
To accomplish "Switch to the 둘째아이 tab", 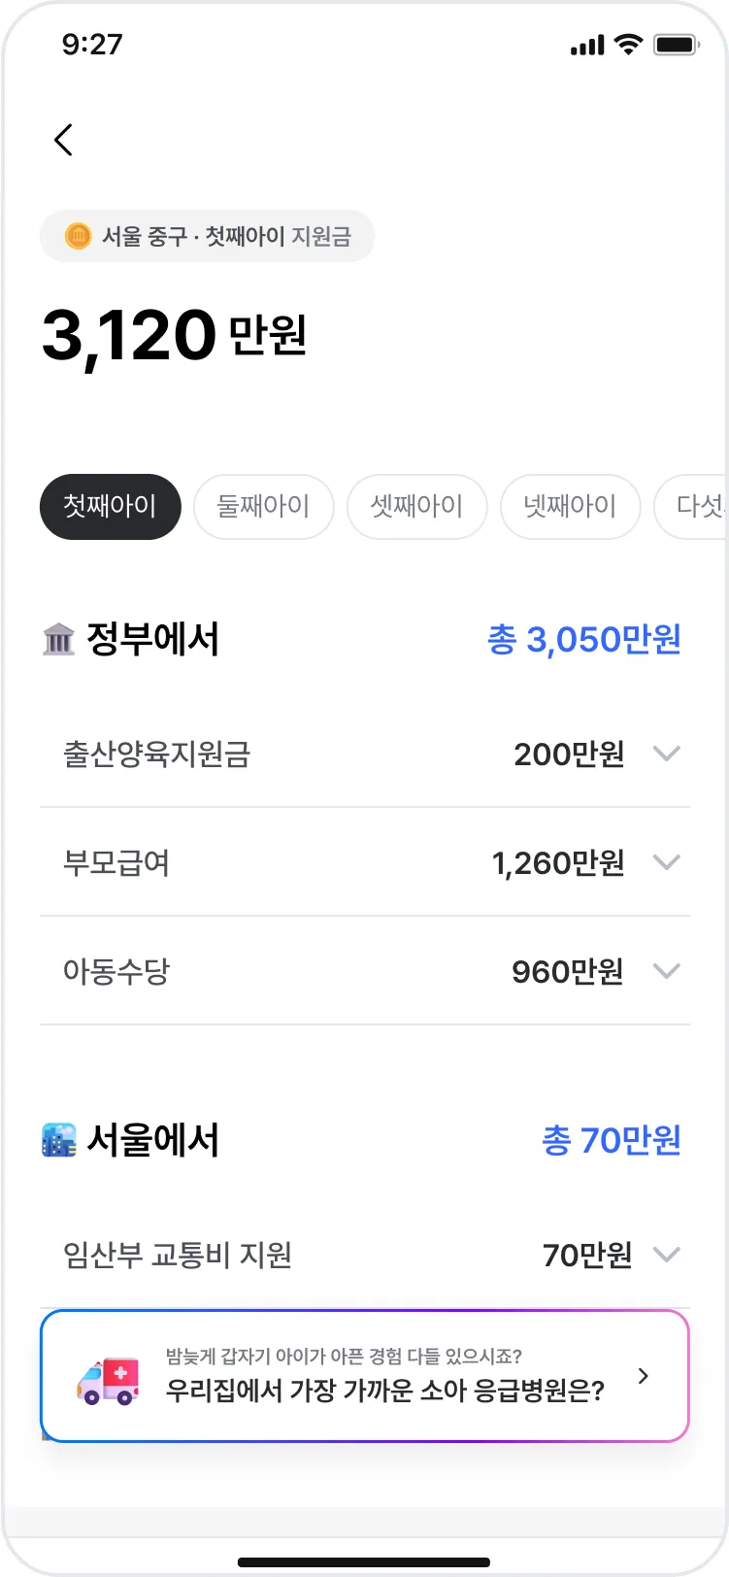I will [x=263, y=506].
